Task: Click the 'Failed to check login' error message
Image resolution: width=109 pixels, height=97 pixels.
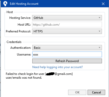Action: point(39,76)
